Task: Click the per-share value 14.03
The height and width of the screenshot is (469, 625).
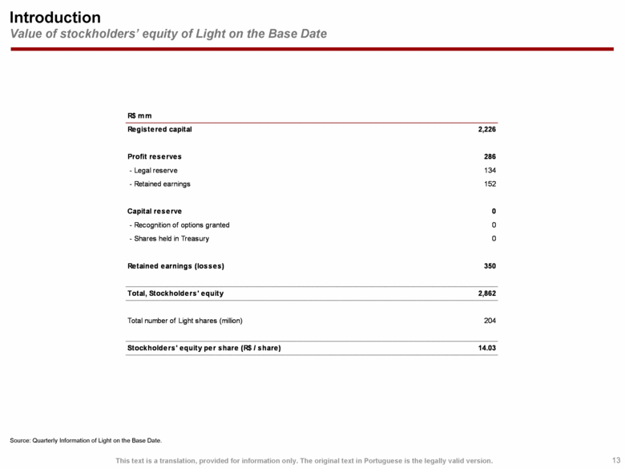Action: coord(487,348)
